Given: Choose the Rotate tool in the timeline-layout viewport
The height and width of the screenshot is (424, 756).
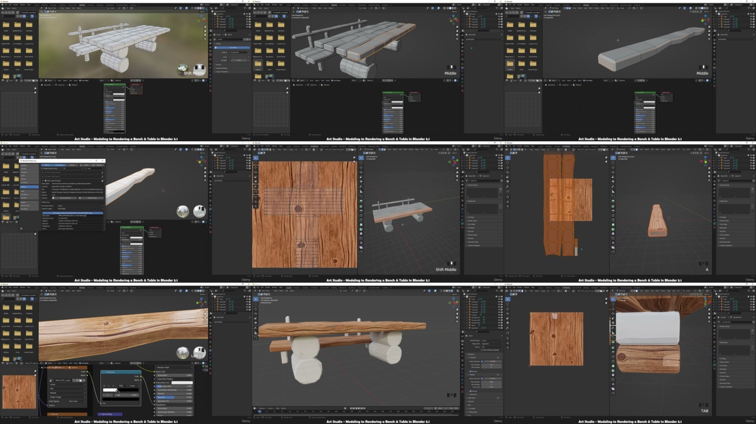Looking at the screenshot, I should coord(256,314).
